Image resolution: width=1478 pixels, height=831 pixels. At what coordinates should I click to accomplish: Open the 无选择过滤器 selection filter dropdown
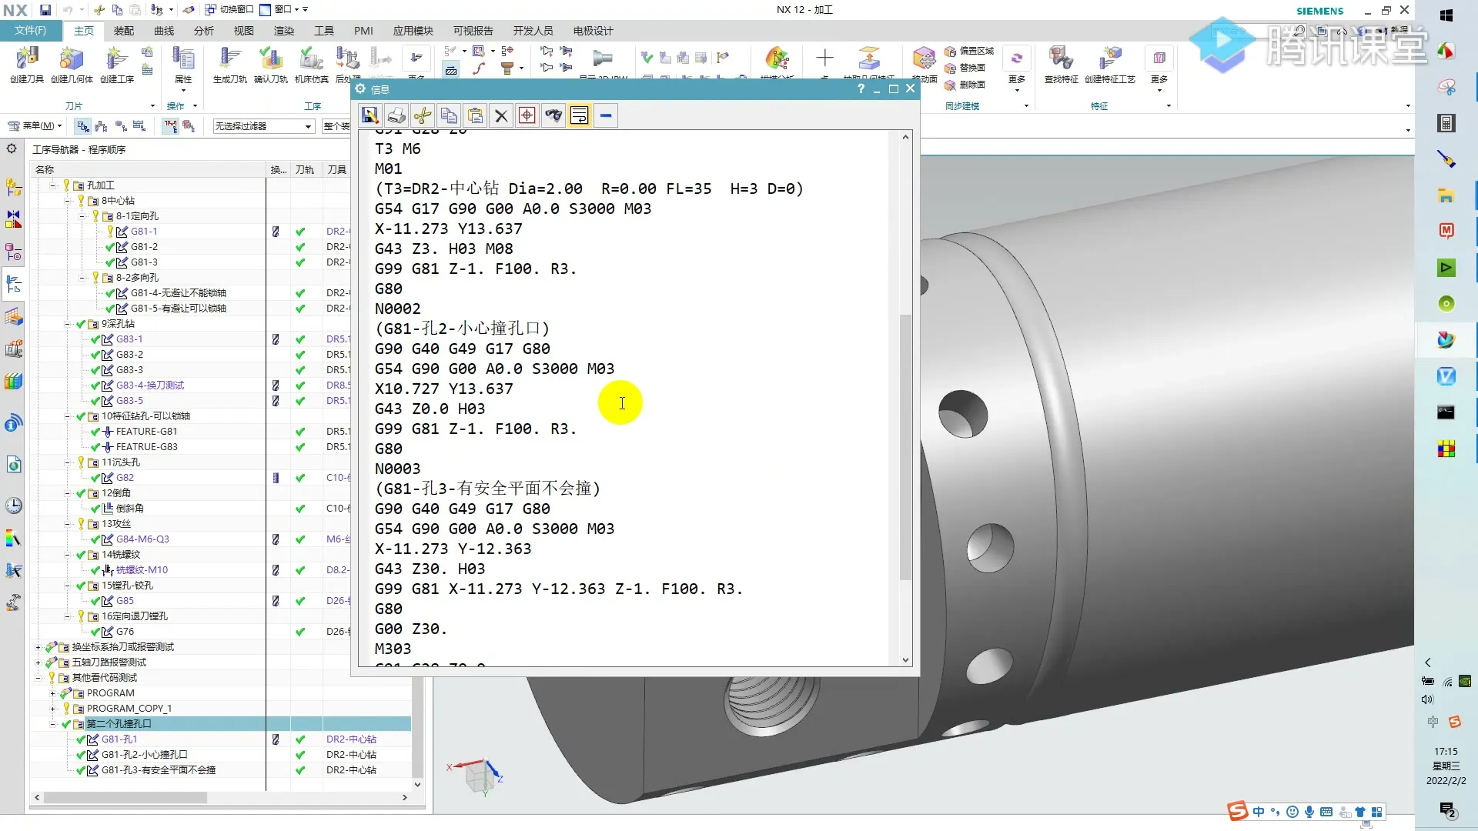tap(308, 126)
